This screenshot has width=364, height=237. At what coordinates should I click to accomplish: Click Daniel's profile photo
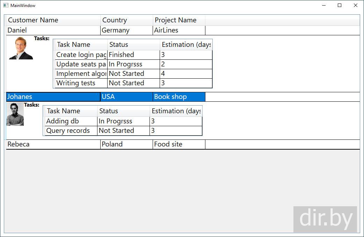click(x=21, y=48)
